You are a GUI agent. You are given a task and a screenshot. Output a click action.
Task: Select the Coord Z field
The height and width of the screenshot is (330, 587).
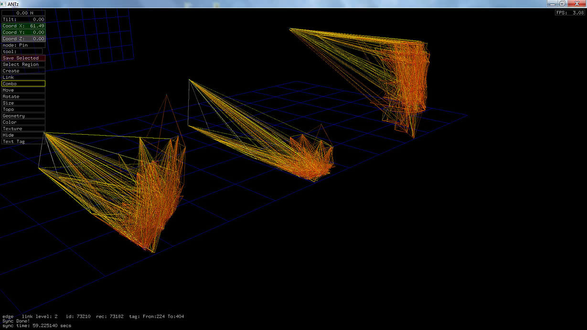coord(23,39)
